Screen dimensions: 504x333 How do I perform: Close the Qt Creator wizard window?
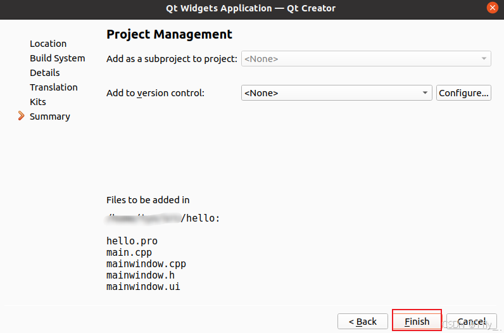[x=492, y=8]
